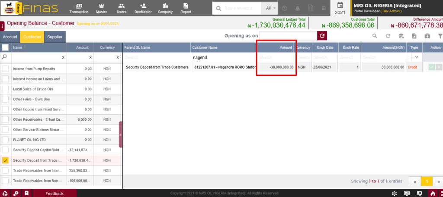Check the Other Fuels - Own Use row
Screen dimensions: 443x197
coord(5,99)
